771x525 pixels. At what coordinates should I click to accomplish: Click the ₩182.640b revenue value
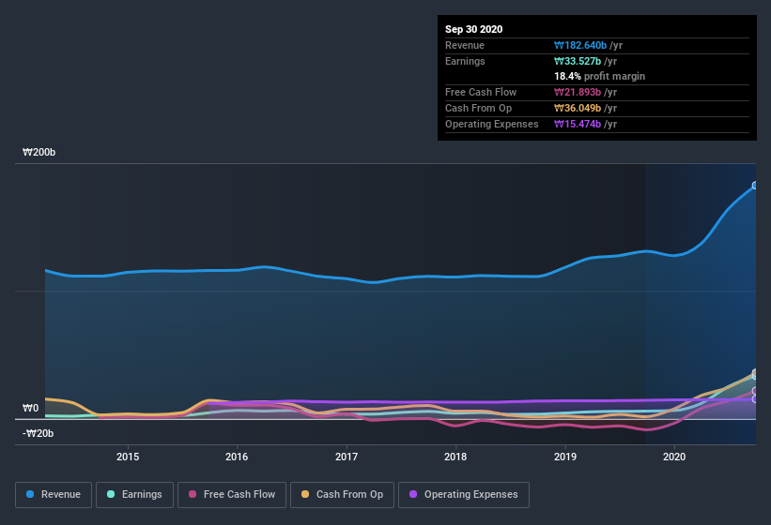(580, 45)
